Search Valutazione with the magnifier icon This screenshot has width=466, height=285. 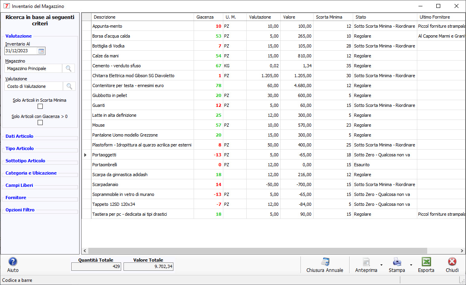pos(69,86)
